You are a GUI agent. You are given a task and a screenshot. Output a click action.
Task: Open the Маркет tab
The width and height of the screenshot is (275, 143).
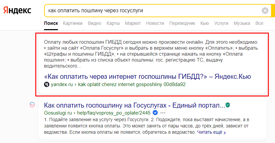133,23
